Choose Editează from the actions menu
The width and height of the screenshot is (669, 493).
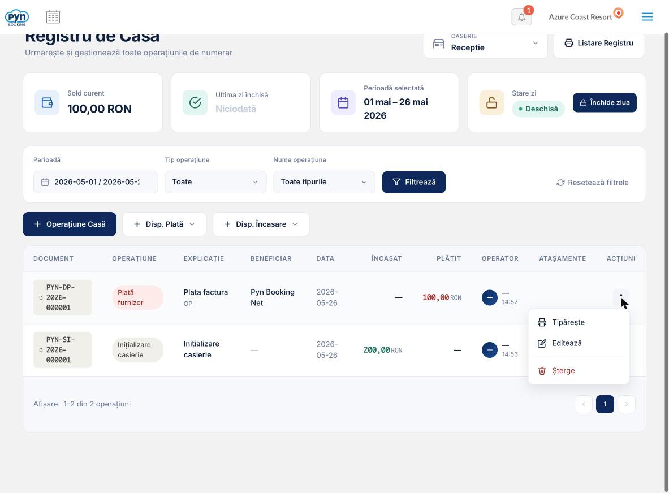point(579,343)
